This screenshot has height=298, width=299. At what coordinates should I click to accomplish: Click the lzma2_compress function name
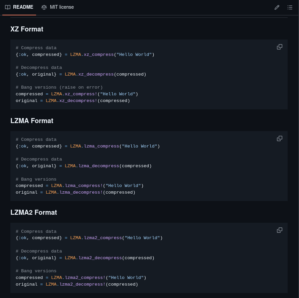coord(103,238)
